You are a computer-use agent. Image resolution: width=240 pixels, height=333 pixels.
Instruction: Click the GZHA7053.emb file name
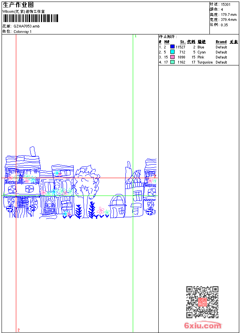pyautogui.click(x=27, y=26)
